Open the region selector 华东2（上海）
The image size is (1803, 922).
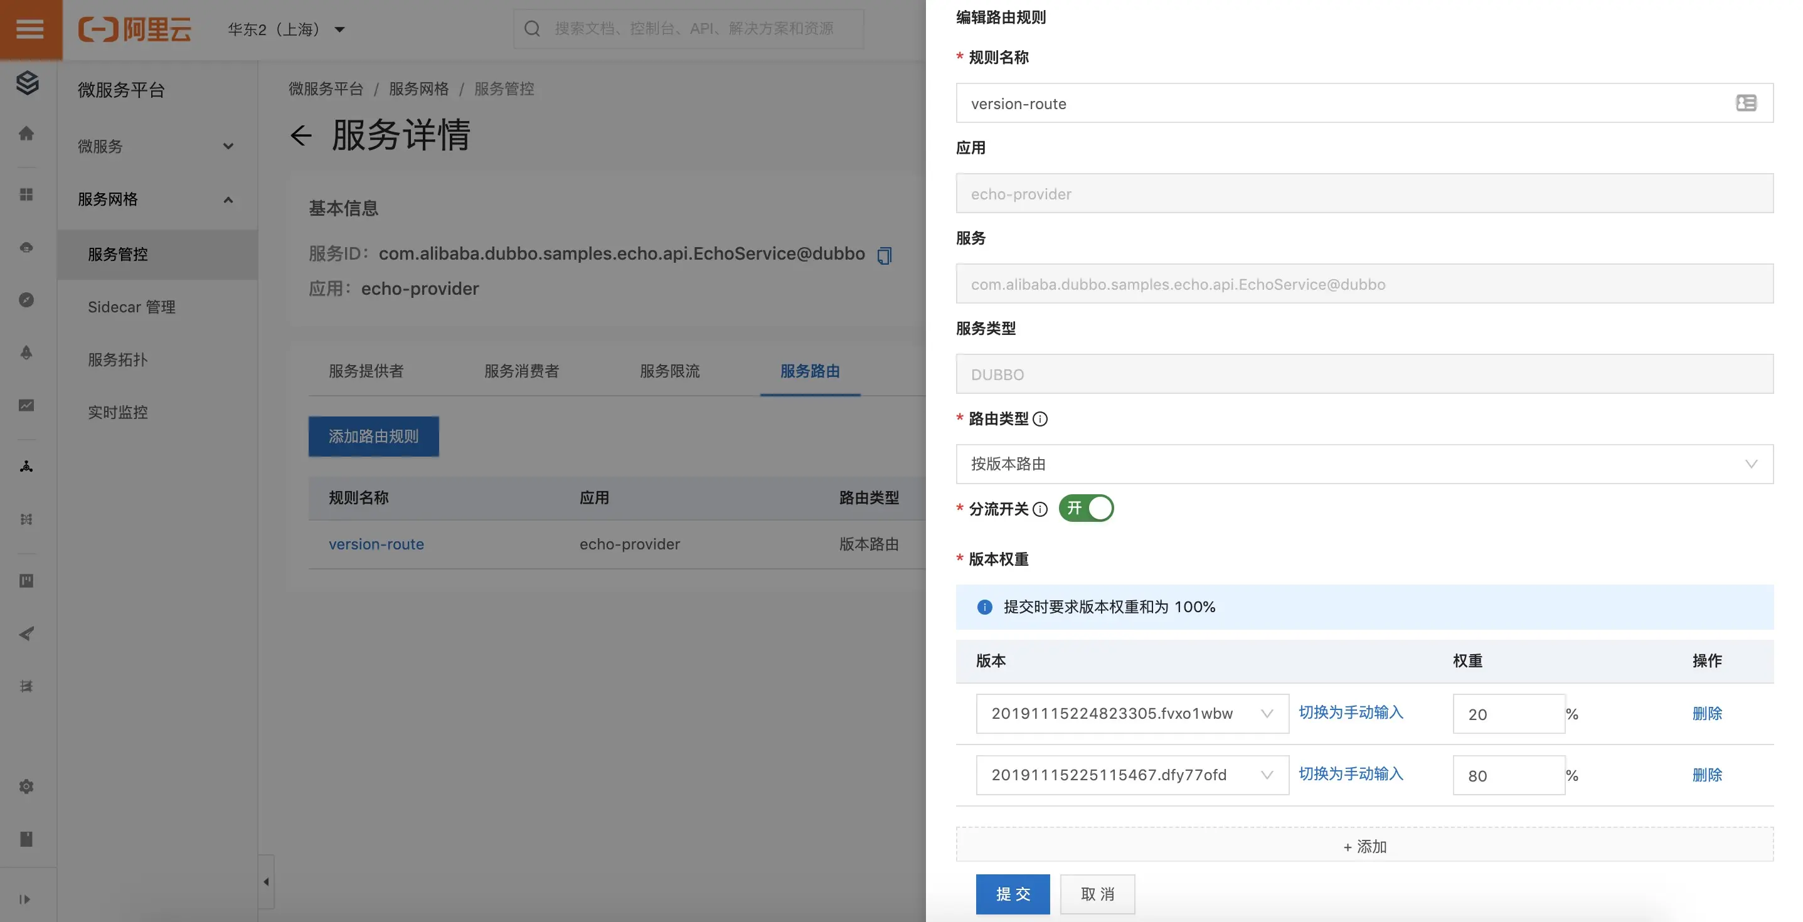(x=285, y=29)
